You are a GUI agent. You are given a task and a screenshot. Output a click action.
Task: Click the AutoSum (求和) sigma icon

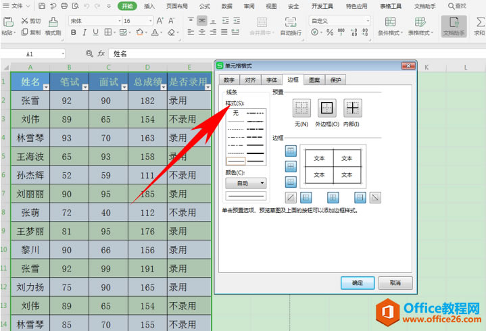[x=480, y=22]
